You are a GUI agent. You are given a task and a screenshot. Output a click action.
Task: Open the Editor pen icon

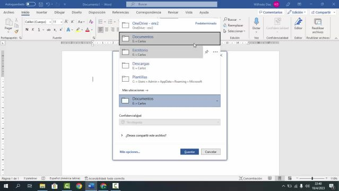pos(298,22)
